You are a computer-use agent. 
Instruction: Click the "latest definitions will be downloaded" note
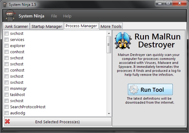coord(150,101)
